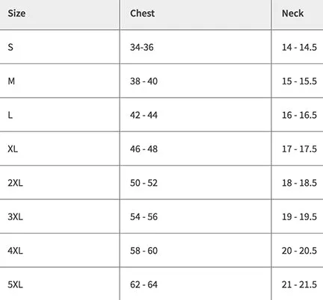
Task: Click the Size column header
Action: tap(16, 13)
